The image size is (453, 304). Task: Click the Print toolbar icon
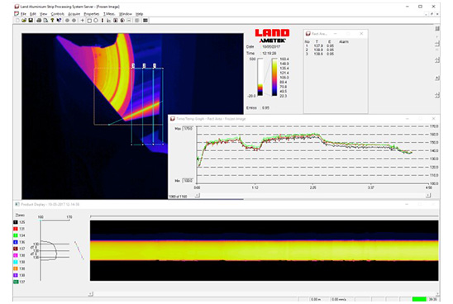[x=39, y=20]
